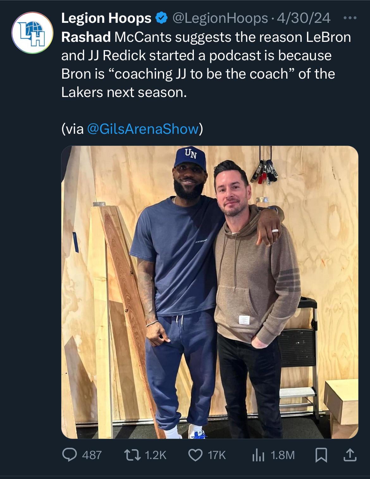Bookmark this Legion Hoops tweet
370x479 pixels.
pyautogui.click(x=321, y=456)
